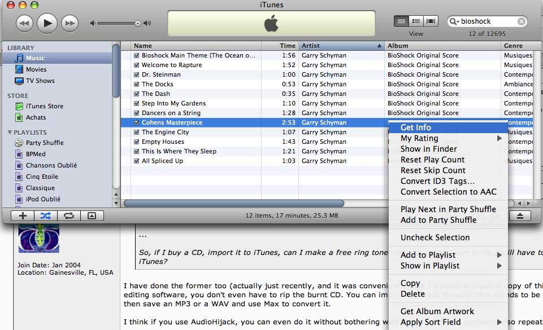This screenshot has height=330, width=543.
Task: Choose Reset Skip Count
Action: [x=448, y=170]
